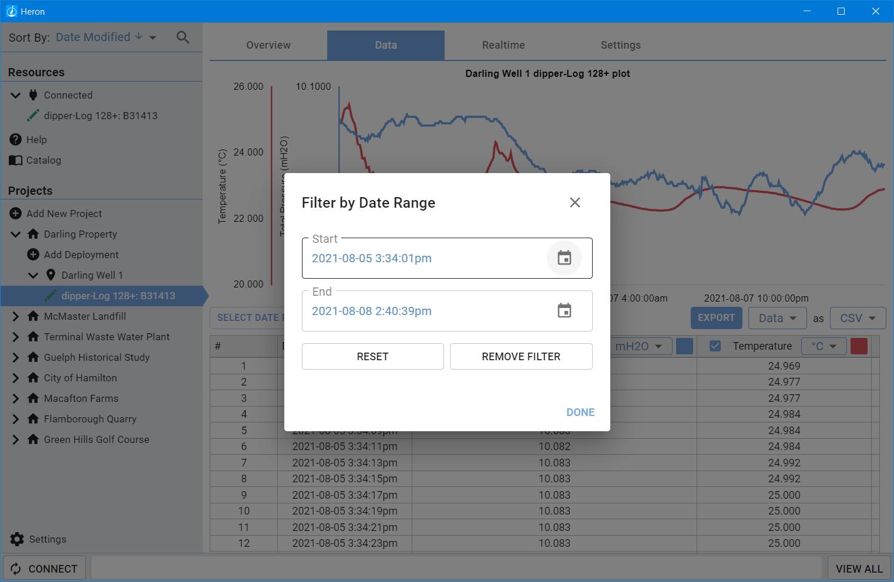Click the Settings gear icon in the sidebar
The width and height of the screenshot is (894, 582).
(17, 539)
